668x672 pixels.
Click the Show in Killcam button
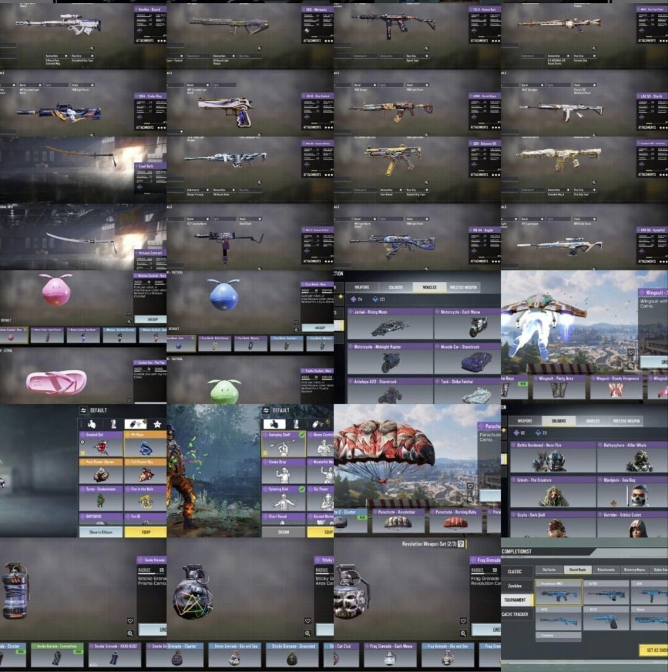[101, 532]
